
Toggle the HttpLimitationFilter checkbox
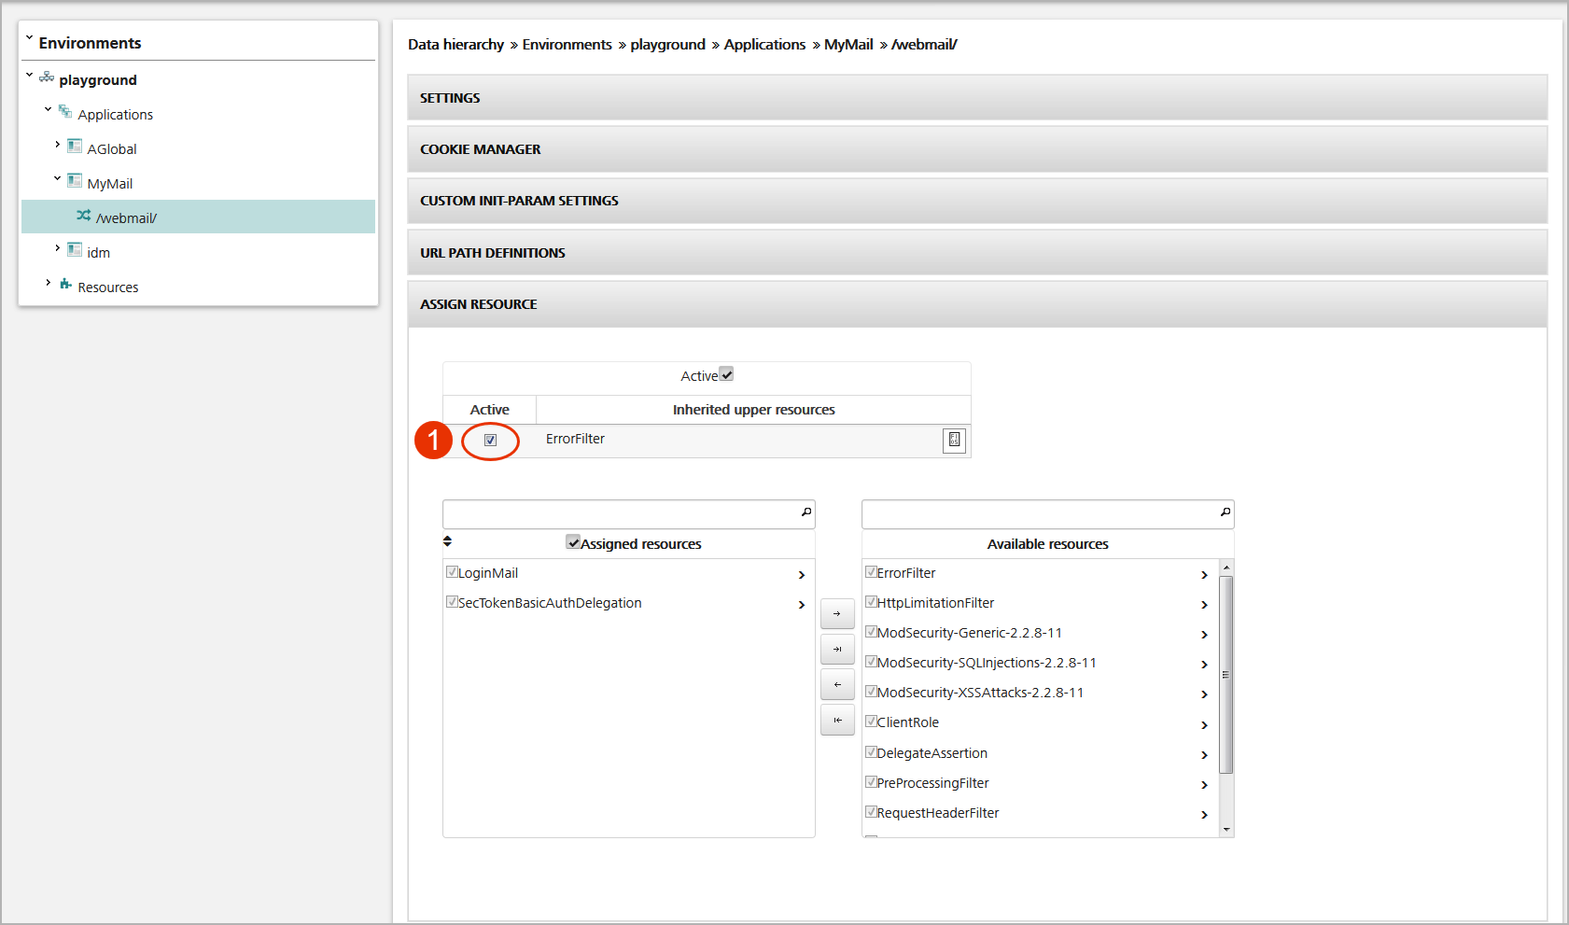pyautogui.click(x=871, y=602)
